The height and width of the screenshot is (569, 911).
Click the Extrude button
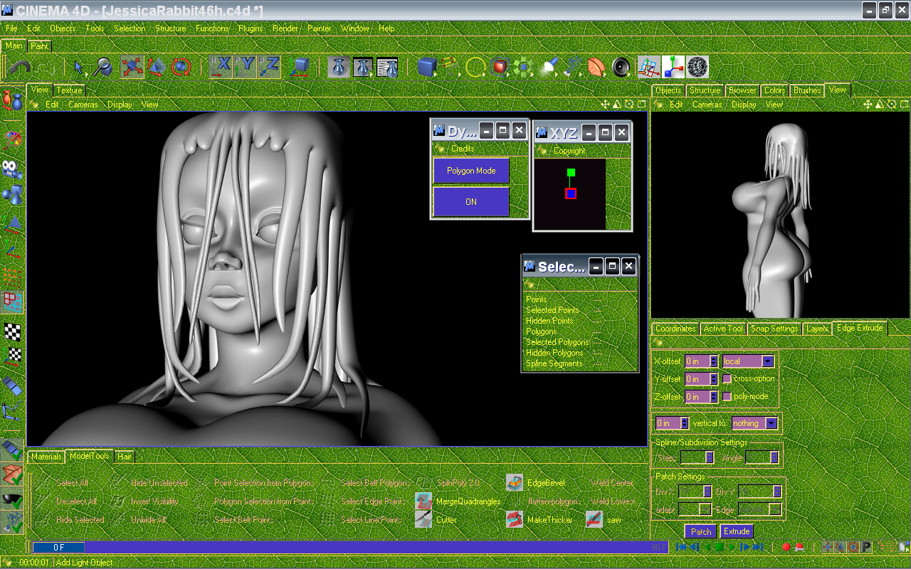coord(737,531)
